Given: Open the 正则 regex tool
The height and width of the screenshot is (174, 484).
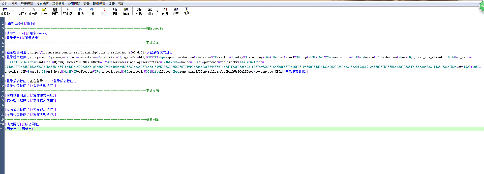Looking at the screenshot, I should pos(165,11).
